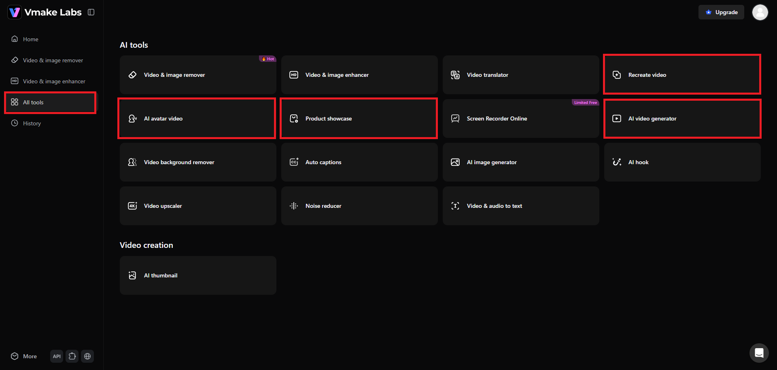The image size is (777, 370).
Task: Click the HD icon on Video & image enhancer card
Action: tap(294, 75)
